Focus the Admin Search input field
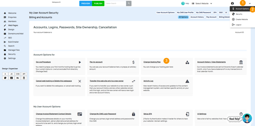 (115, 3)
